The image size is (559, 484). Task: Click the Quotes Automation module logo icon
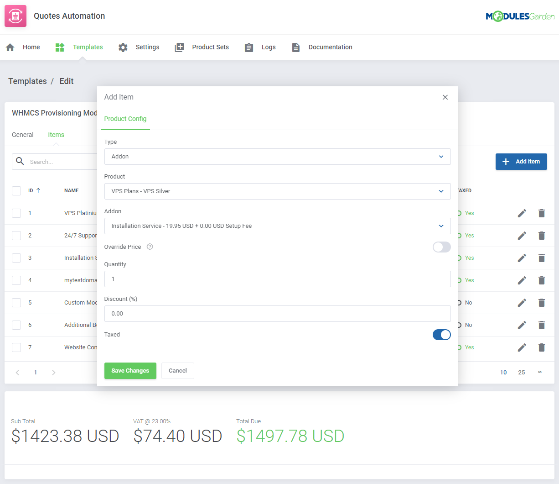click(15, 15)
